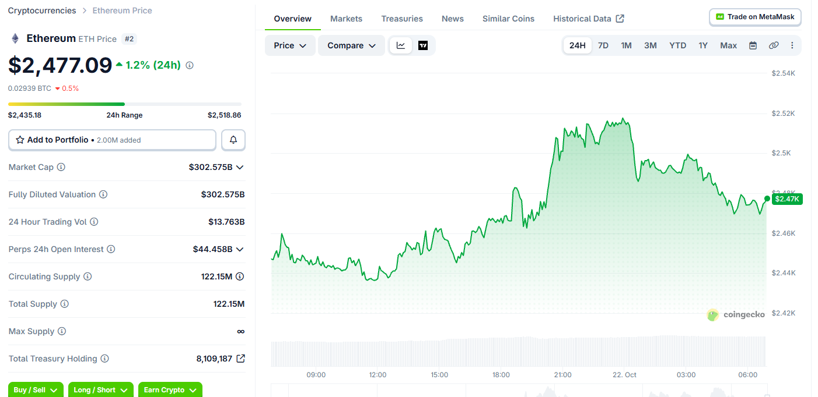Viewport: 818px width, 397px height.
Task: Click Trade on MetaMask ad button
Action: click(755, 17)
